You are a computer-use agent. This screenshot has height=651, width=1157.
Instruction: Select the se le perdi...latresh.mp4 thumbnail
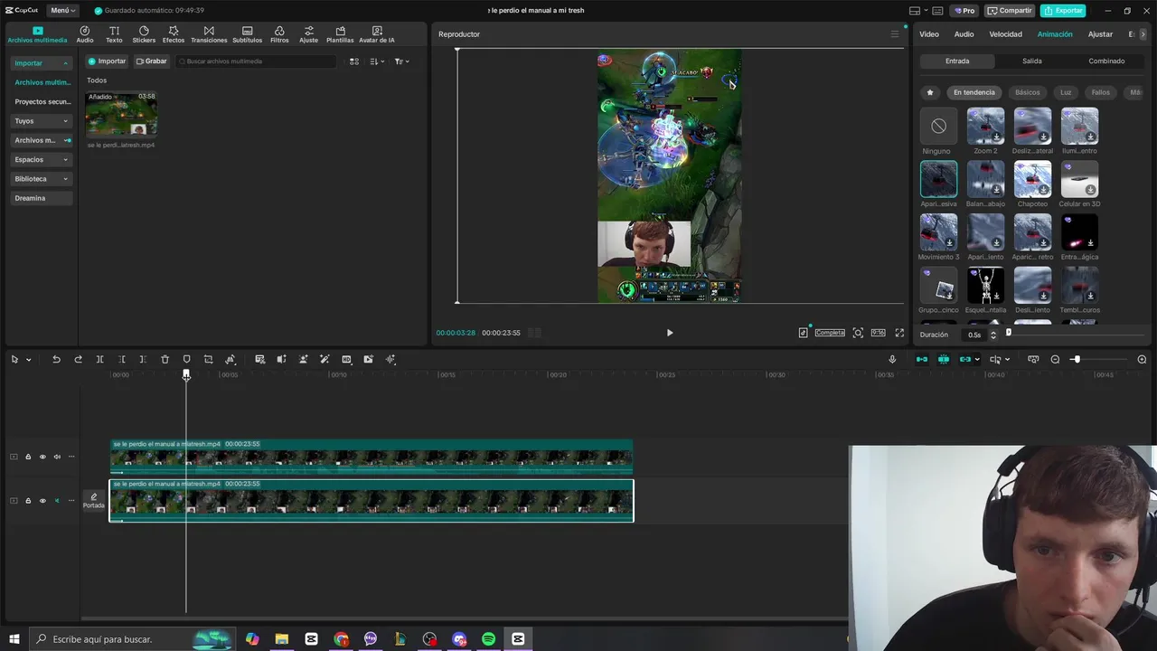click(x=121, y=113)
